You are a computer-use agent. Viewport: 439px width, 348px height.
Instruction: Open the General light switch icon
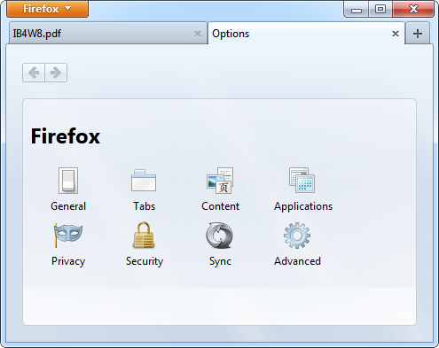click(68, 181)
